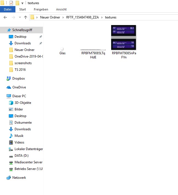The height and width of the screenshot is (195, 178).
Task: Expand chevron after Neuer Ordner breadcrumb
Action: pyautogui.click(x=63, y=17)
